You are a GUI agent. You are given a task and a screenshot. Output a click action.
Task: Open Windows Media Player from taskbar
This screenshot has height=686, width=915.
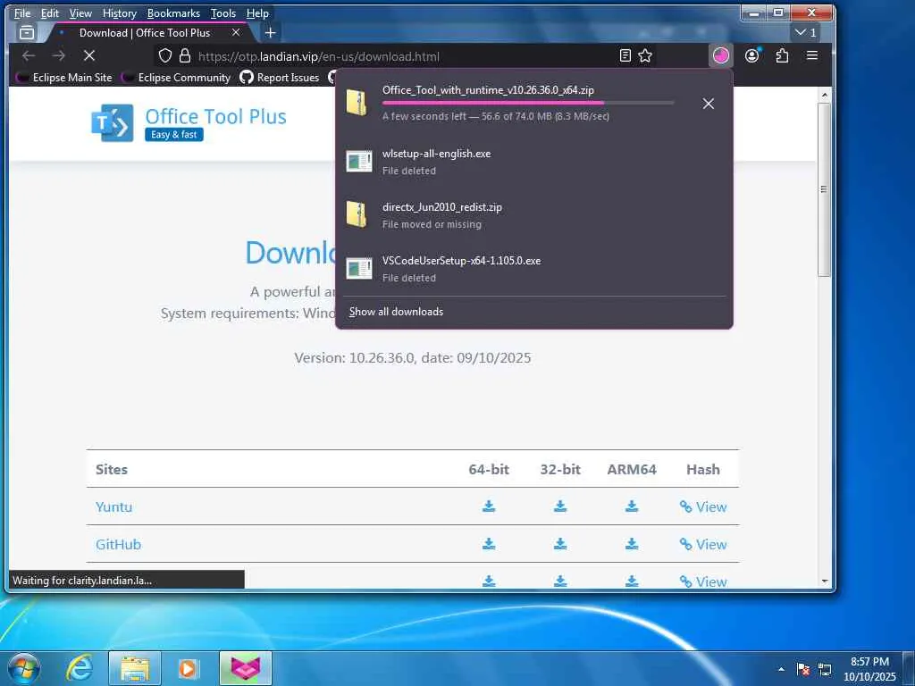point(189,668)
